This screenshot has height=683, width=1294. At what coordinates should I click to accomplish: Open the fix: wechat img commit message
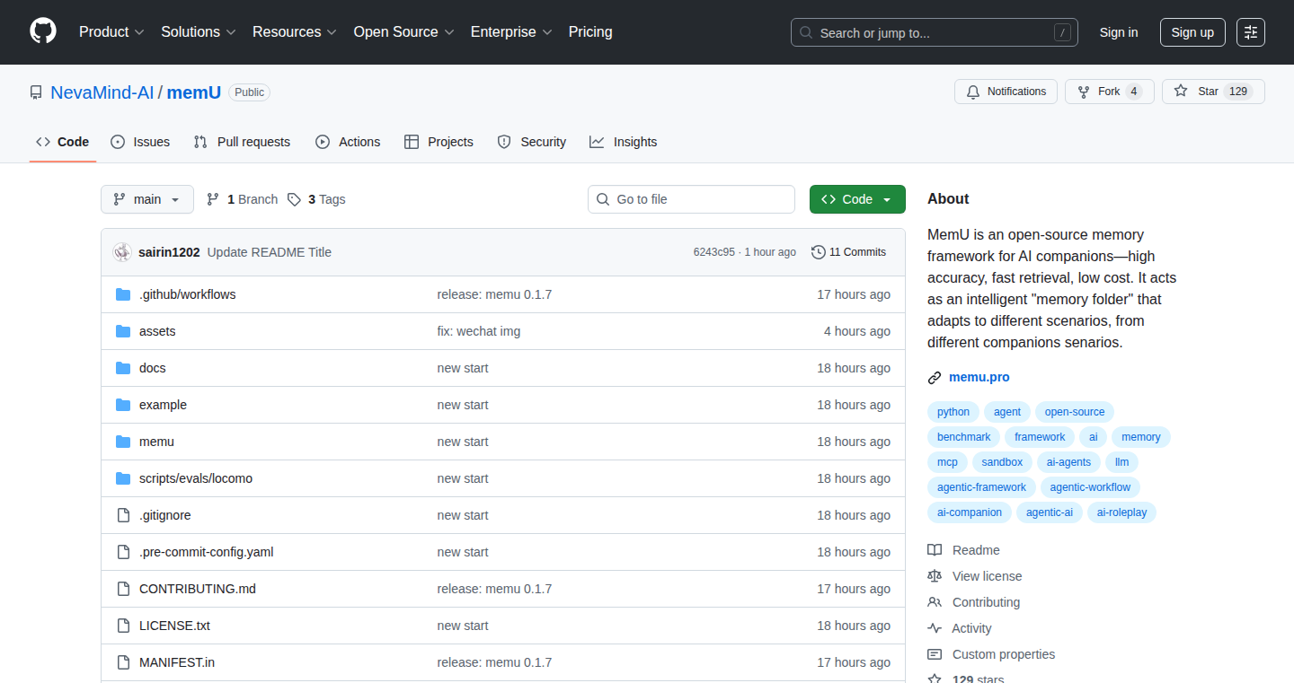point(479,331)
